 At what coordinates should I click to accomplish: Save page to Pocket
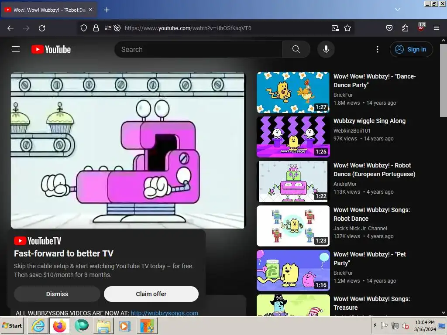click(389, 28)
